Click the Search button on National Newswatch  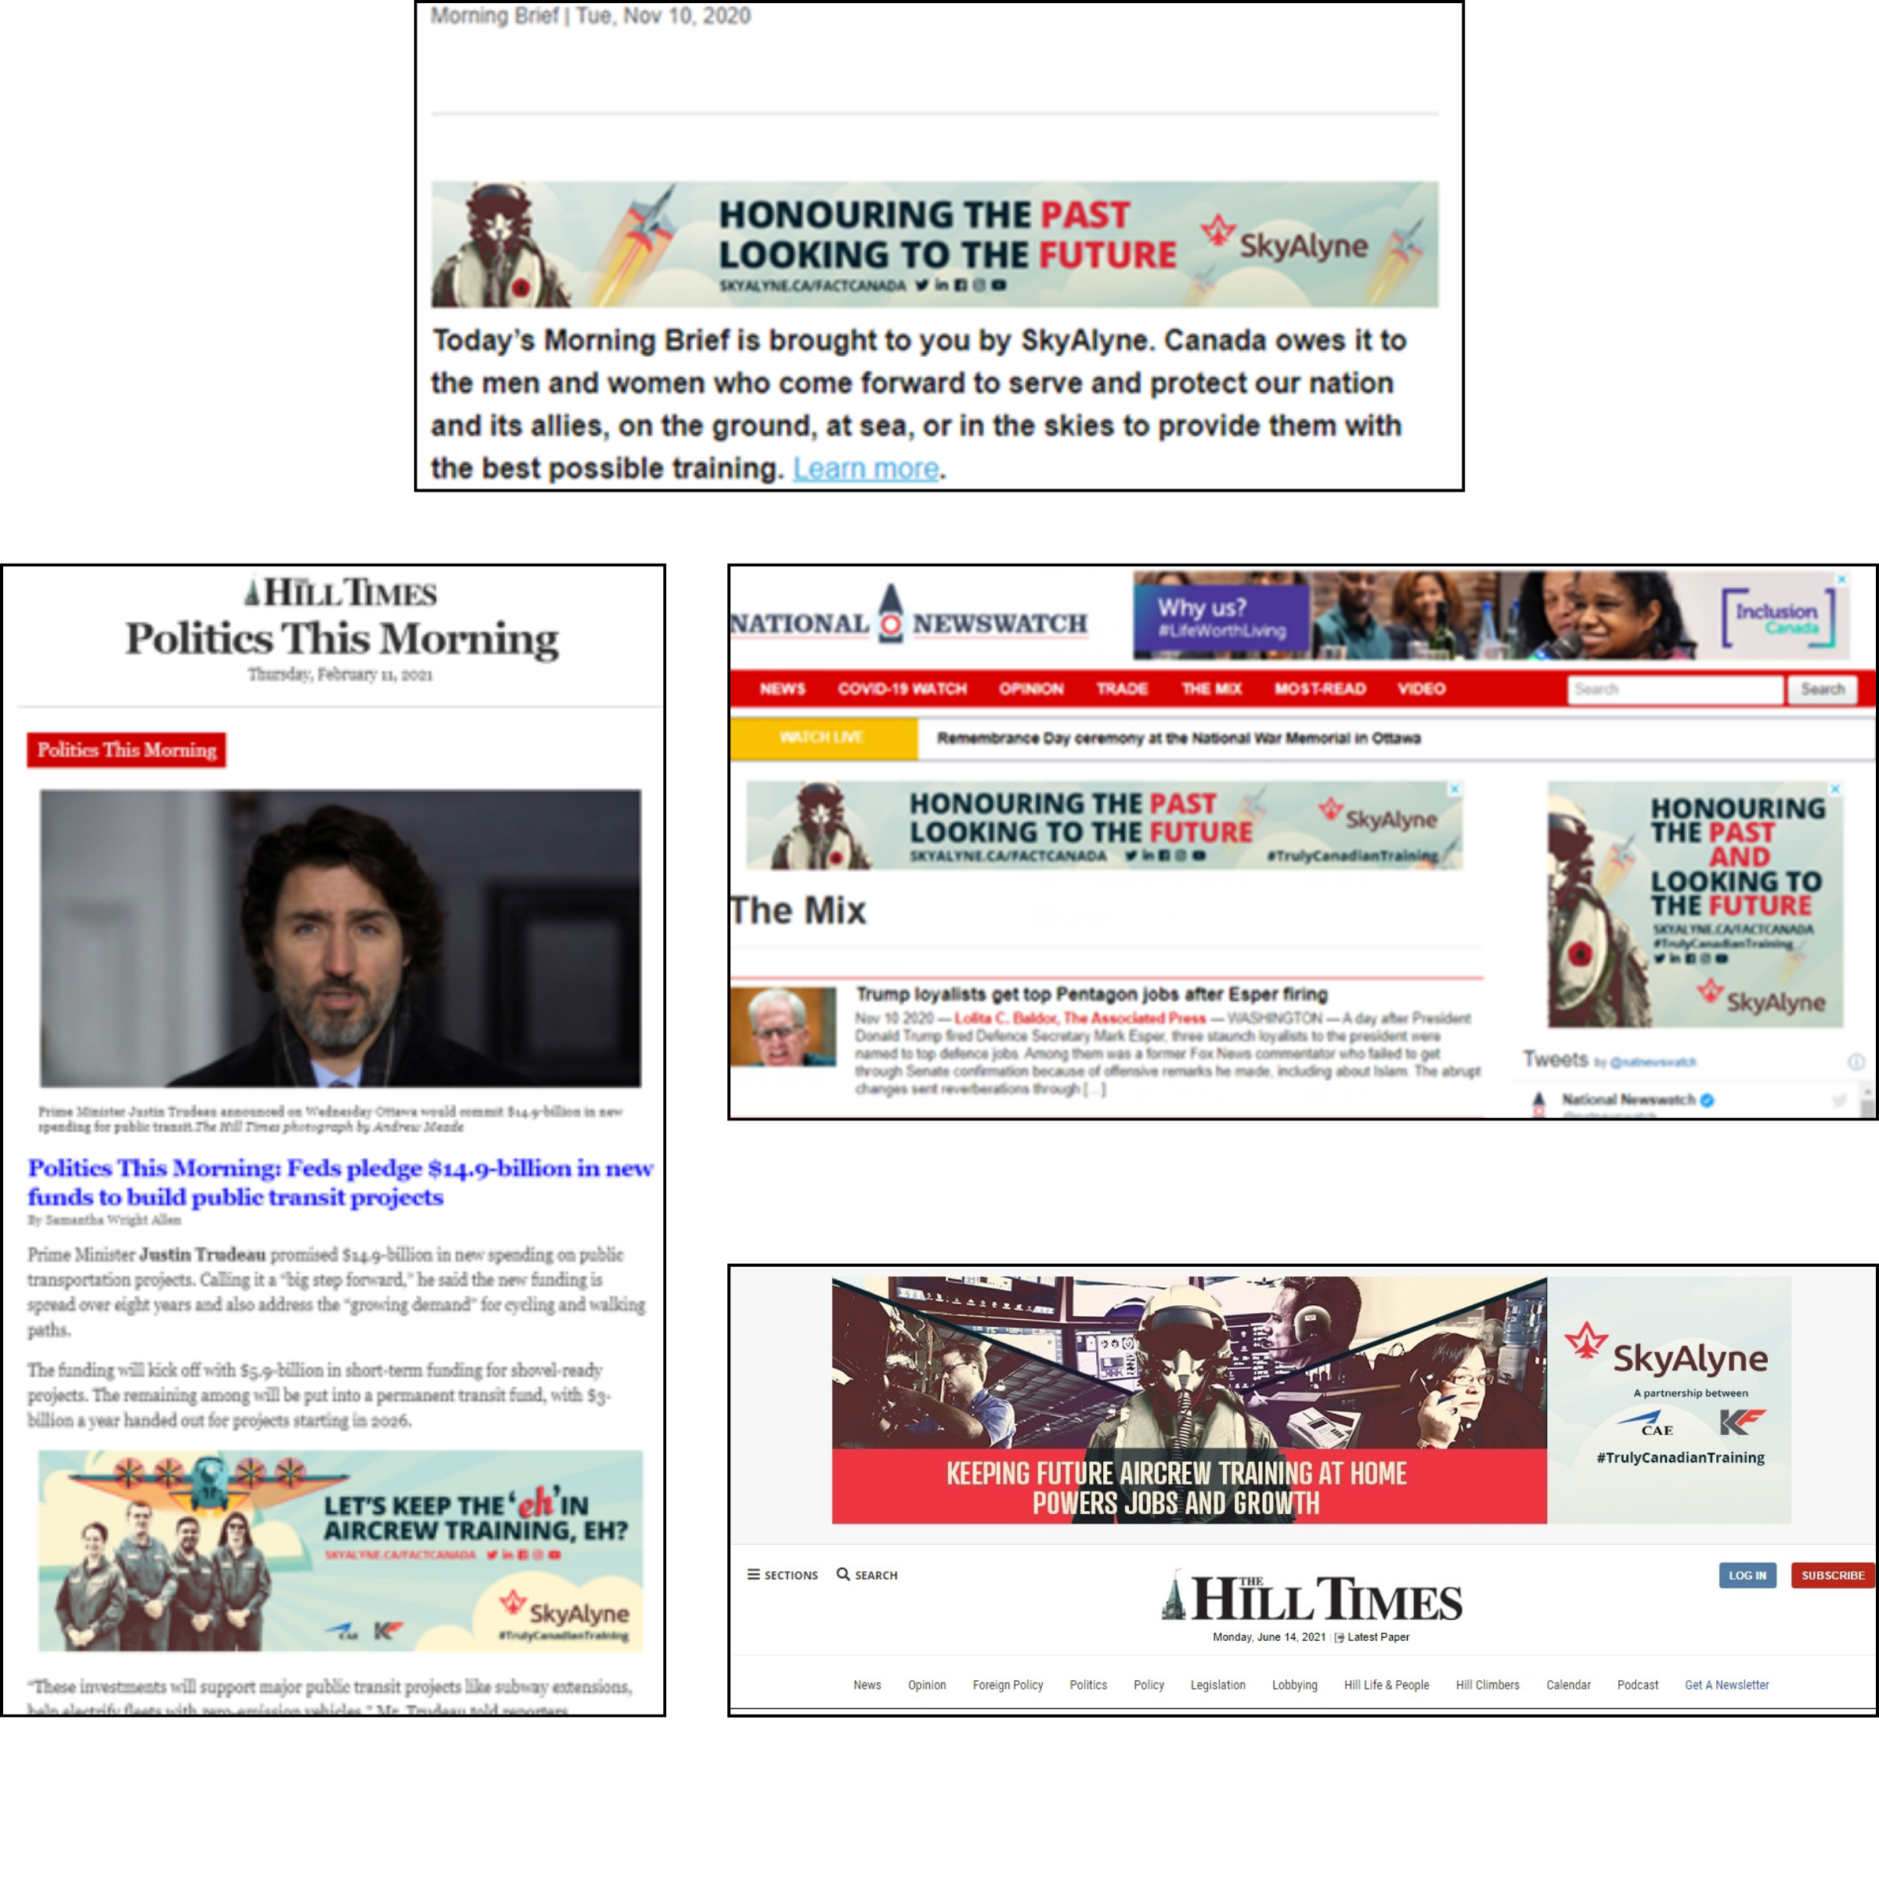point(1822,690)
